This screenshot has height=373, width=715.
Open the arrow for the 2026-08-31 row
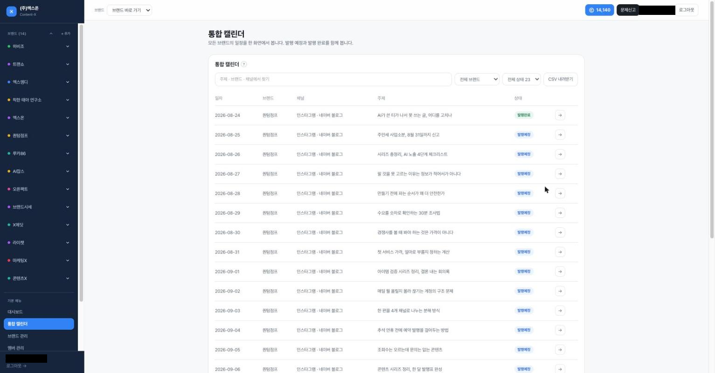[x=560, y=252]
